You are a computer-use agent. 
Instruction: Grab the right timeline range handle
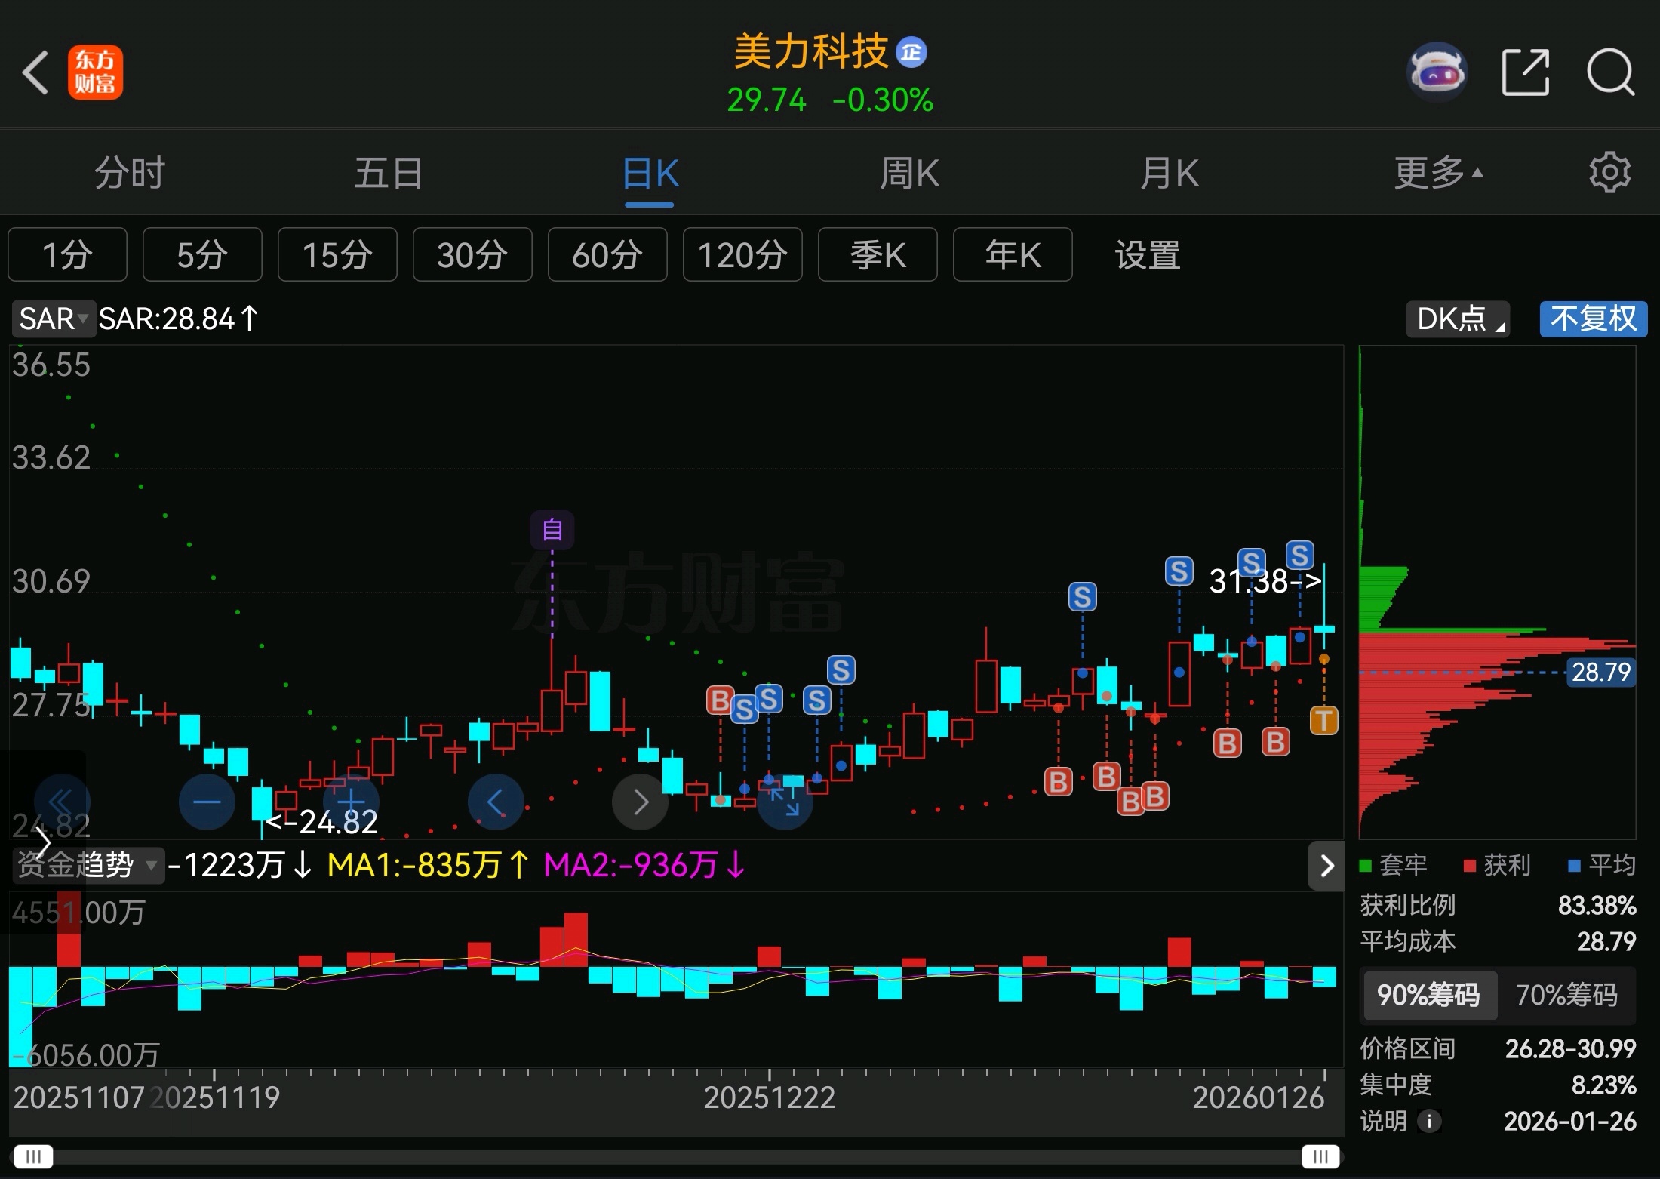pos(1320,1156)
